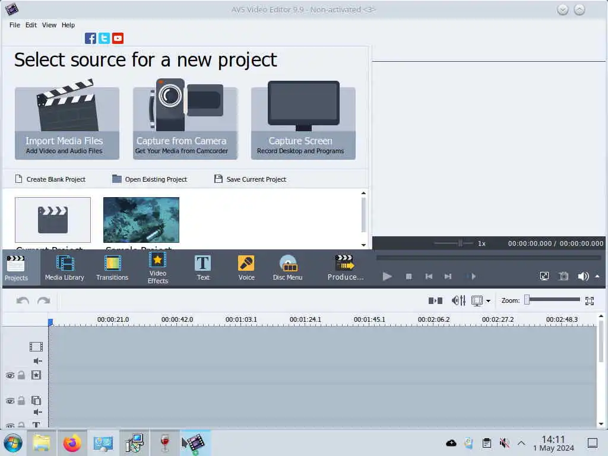
Task: Click video overlay track audio icon
Action: click(x=37, y=412)
